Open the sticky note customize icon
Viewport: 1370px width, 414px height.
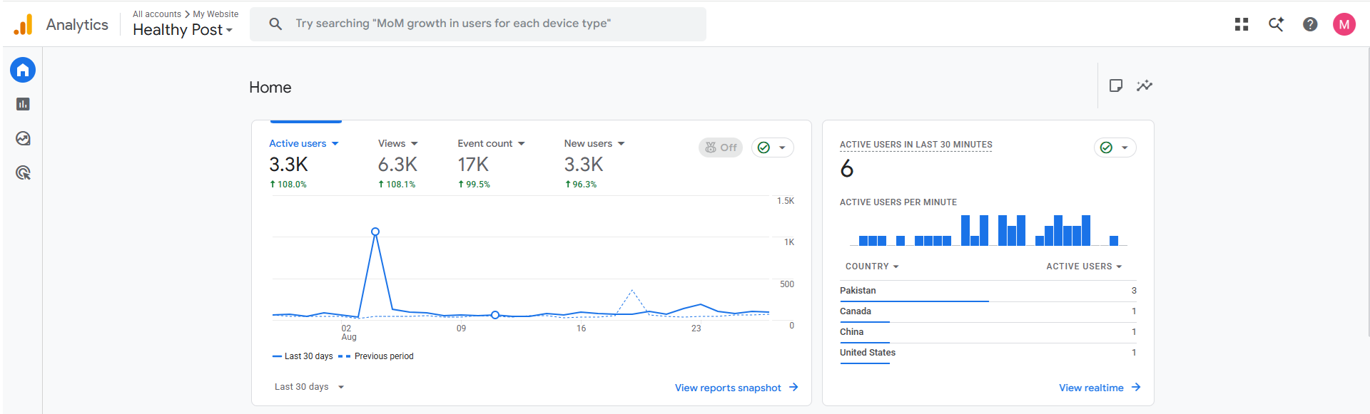click(x=1116, y=86)
